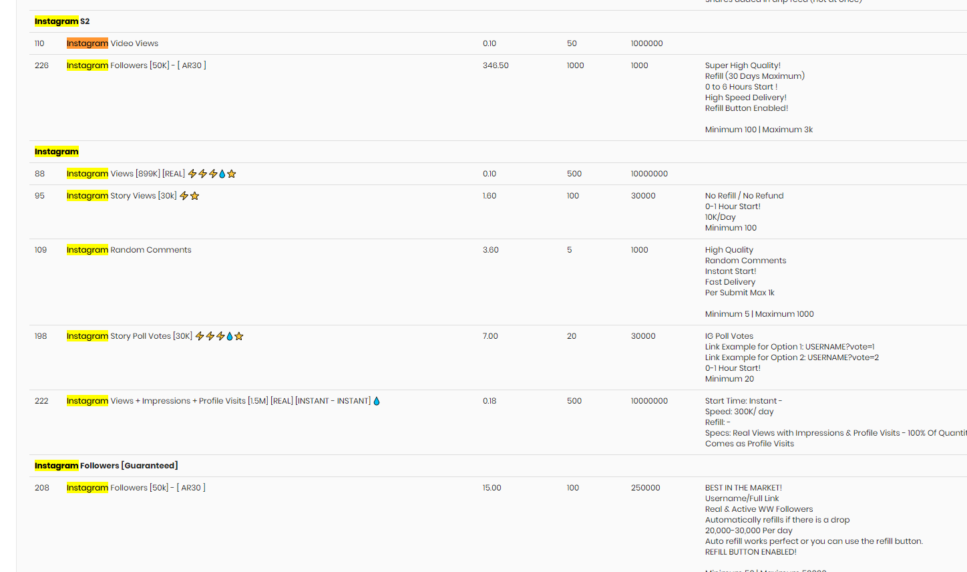The width and height of the screenshot is (967, 572).
Task: Click "Comes as Profile Visits" text
Action: (749, 444)
